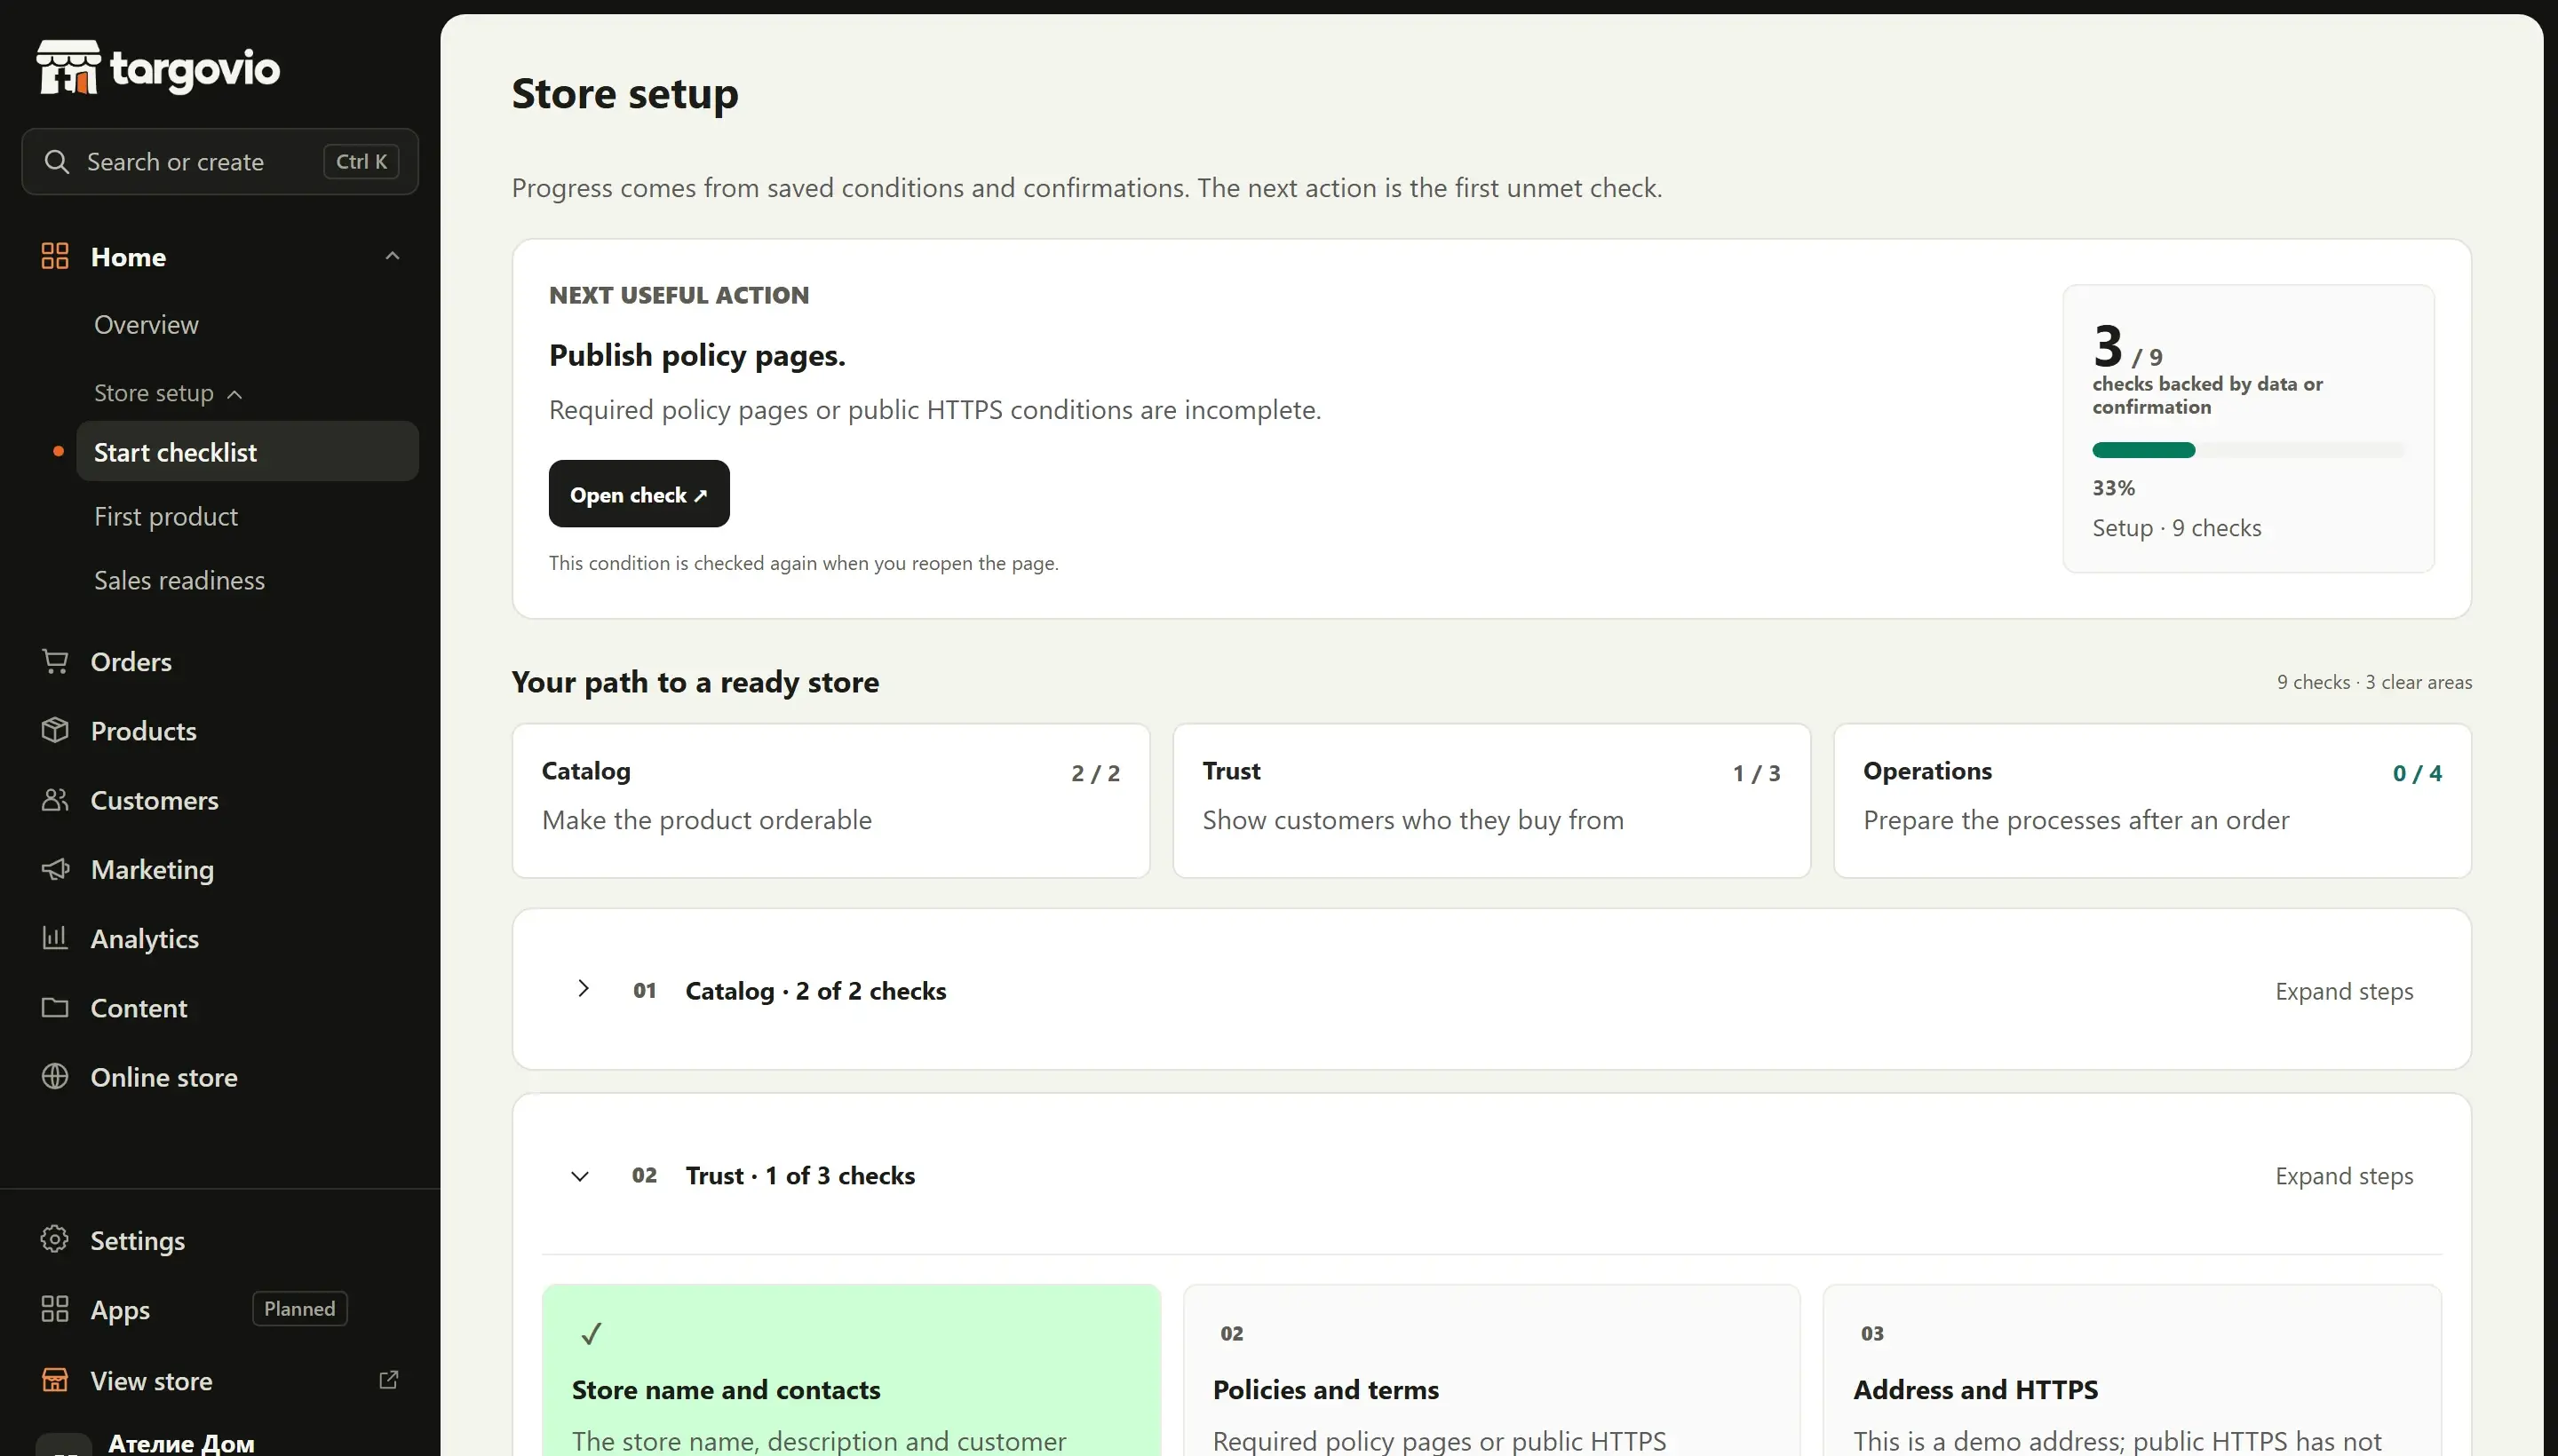
Task: Open the Overview menu item
Action: click(146, 325)
